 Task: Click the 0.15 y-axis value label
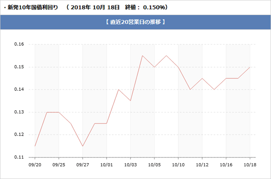pos(19,67)
